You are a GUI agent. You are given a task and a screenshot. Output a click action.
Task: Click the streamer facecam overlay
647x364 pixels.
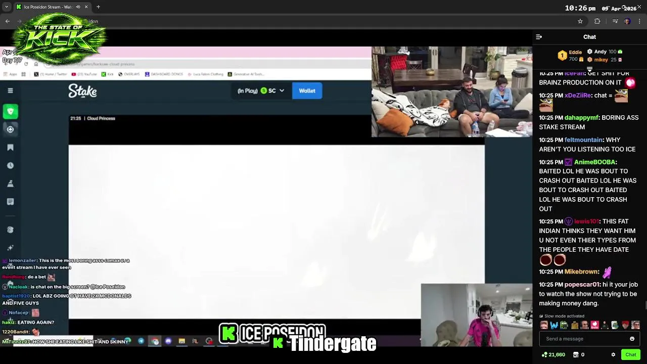pos(476,315)
